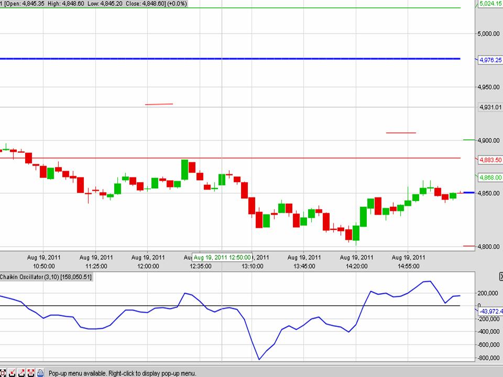Select the Aug 19 12:50:00 crosshair timestamp
This screenshot has height=377, width=503.
tap(222, 257)
